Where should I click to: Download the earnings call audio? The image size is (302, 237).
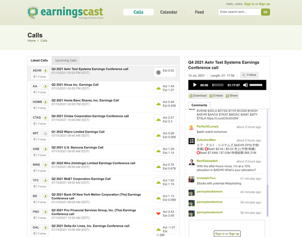[198, 96]
